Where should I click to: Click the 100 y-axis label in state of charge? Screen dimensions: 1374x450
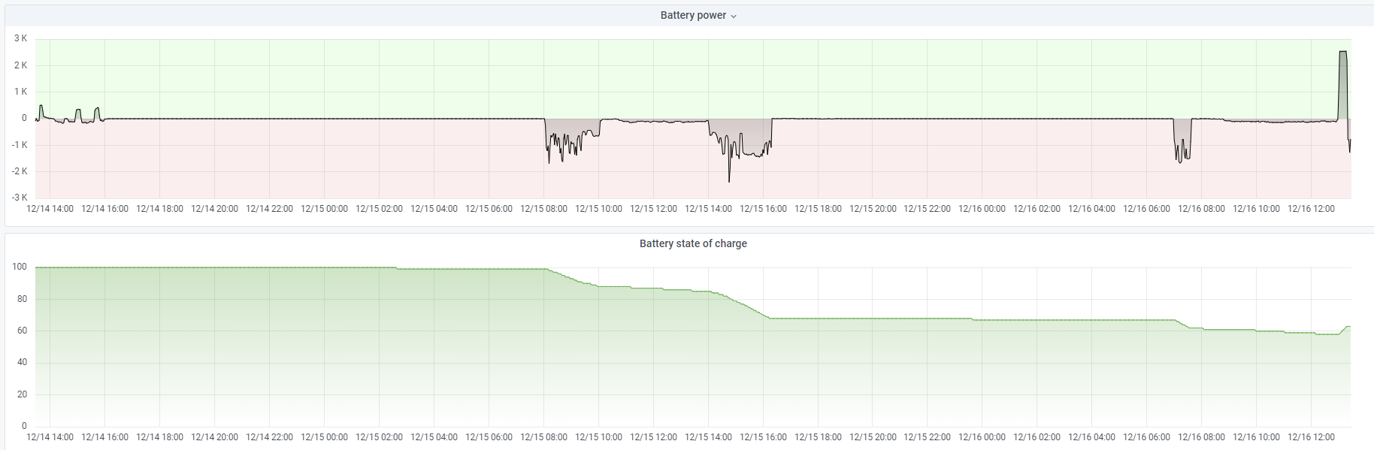20,267
